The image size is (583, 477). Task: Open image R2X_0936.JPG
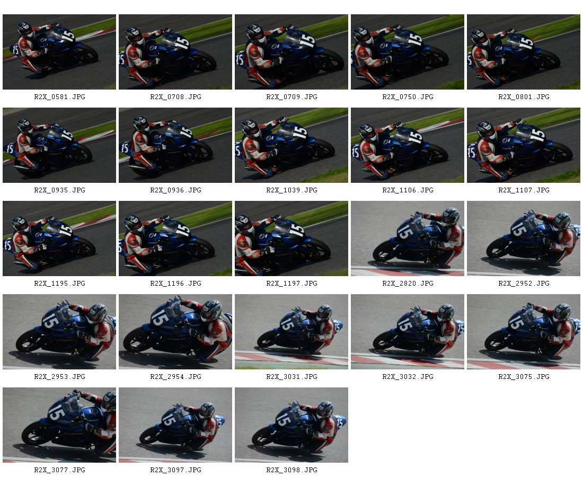click(175, 145)
